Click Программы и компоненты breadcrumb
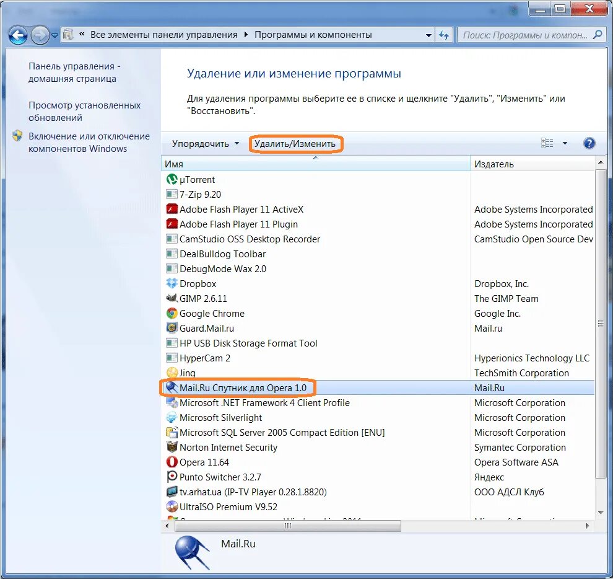Viewport: 613px width, 579px height. tap(313, 35)
